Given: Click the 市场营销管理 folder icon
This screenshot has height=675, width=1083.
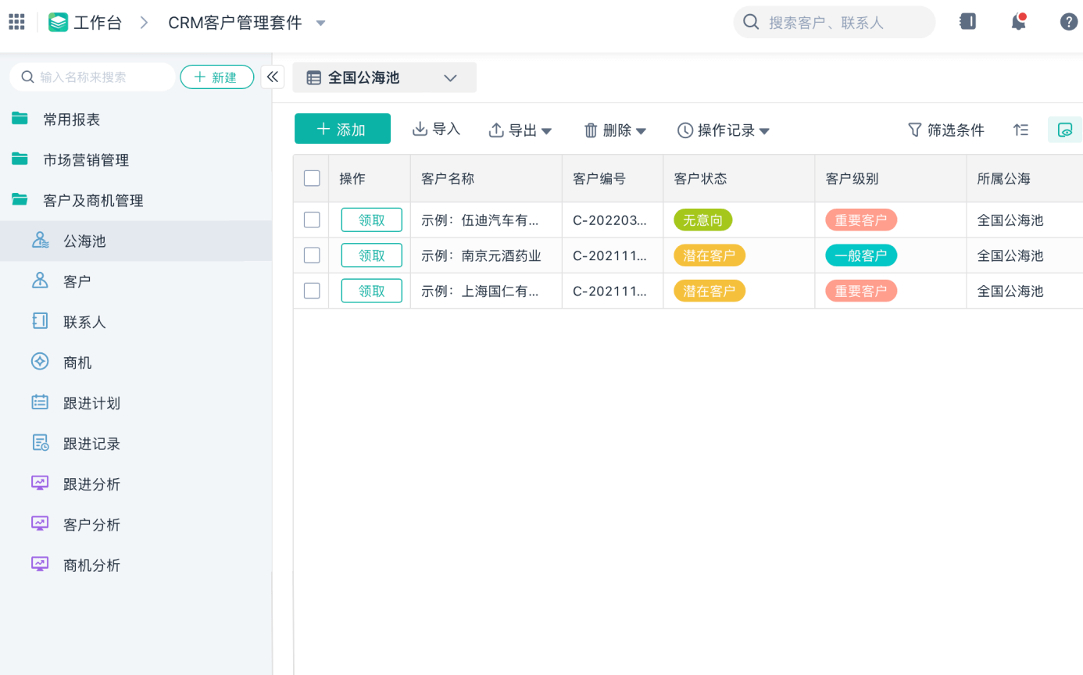Looking at the screenshot, I should pyautogui.click(x=20, y=159).
